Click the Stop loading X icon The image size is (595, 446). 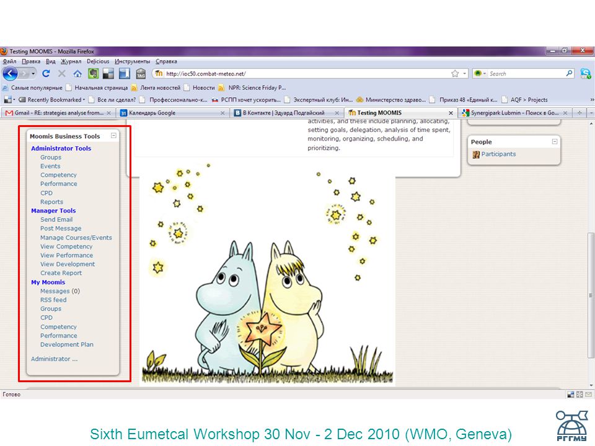[62, 74]
